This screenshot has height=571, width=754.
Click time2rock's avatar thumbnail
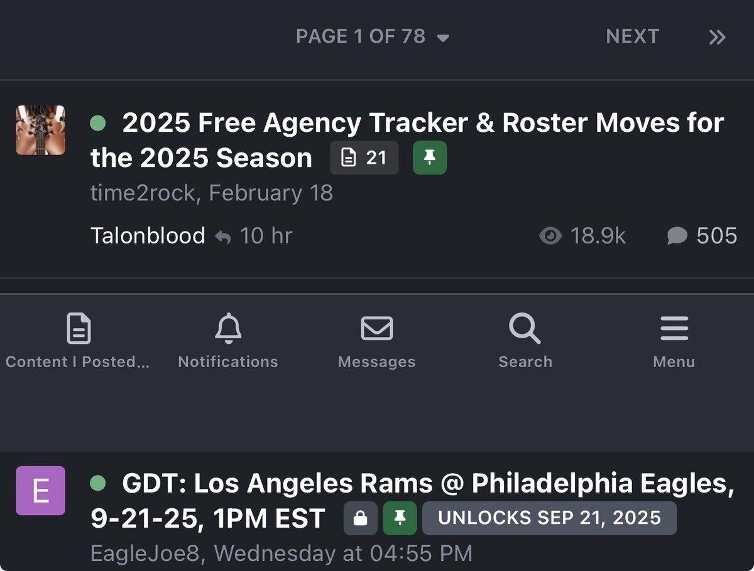click(40, 130)
